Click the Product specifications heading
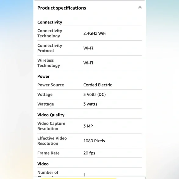 coord(62,8)
